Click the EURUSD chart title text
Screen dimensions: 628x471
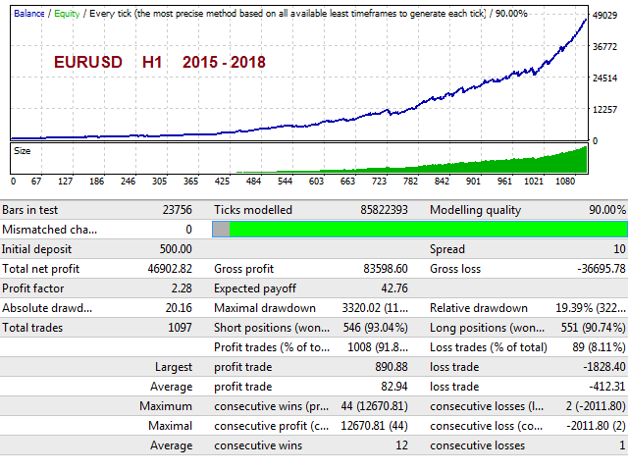(x=88, y=62)
